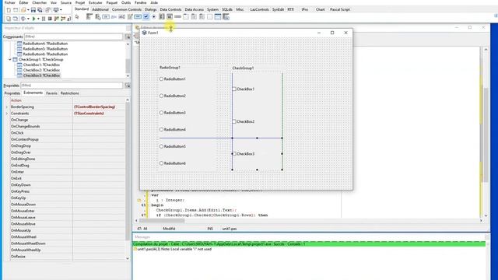Click the filter button next to Propriétés field
This screenshot has height=280, width=498.
pyautogui.click(x=128, y=86)
